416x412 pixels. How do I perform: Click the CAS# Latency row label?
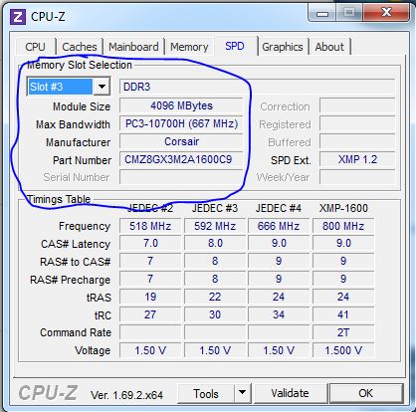point(76,244)
